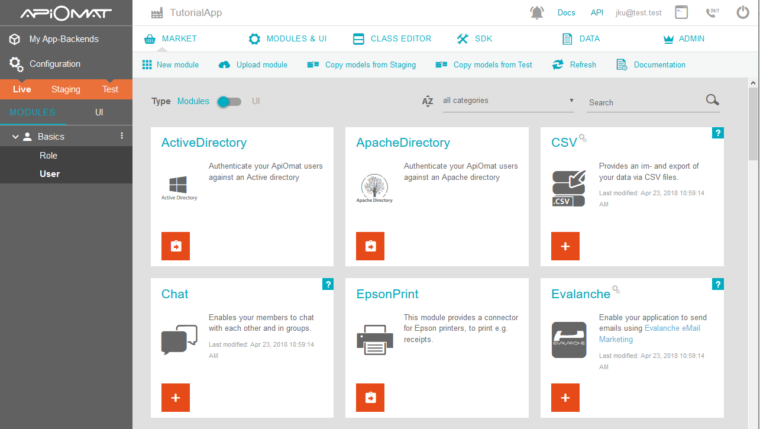Click the help question mark on Chat card
This screenshot has height=429, width=760.
click(328, 285)
